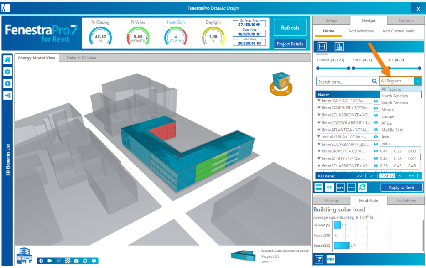
Task: Click the www icon button
Action: click(x=351, y=187)
